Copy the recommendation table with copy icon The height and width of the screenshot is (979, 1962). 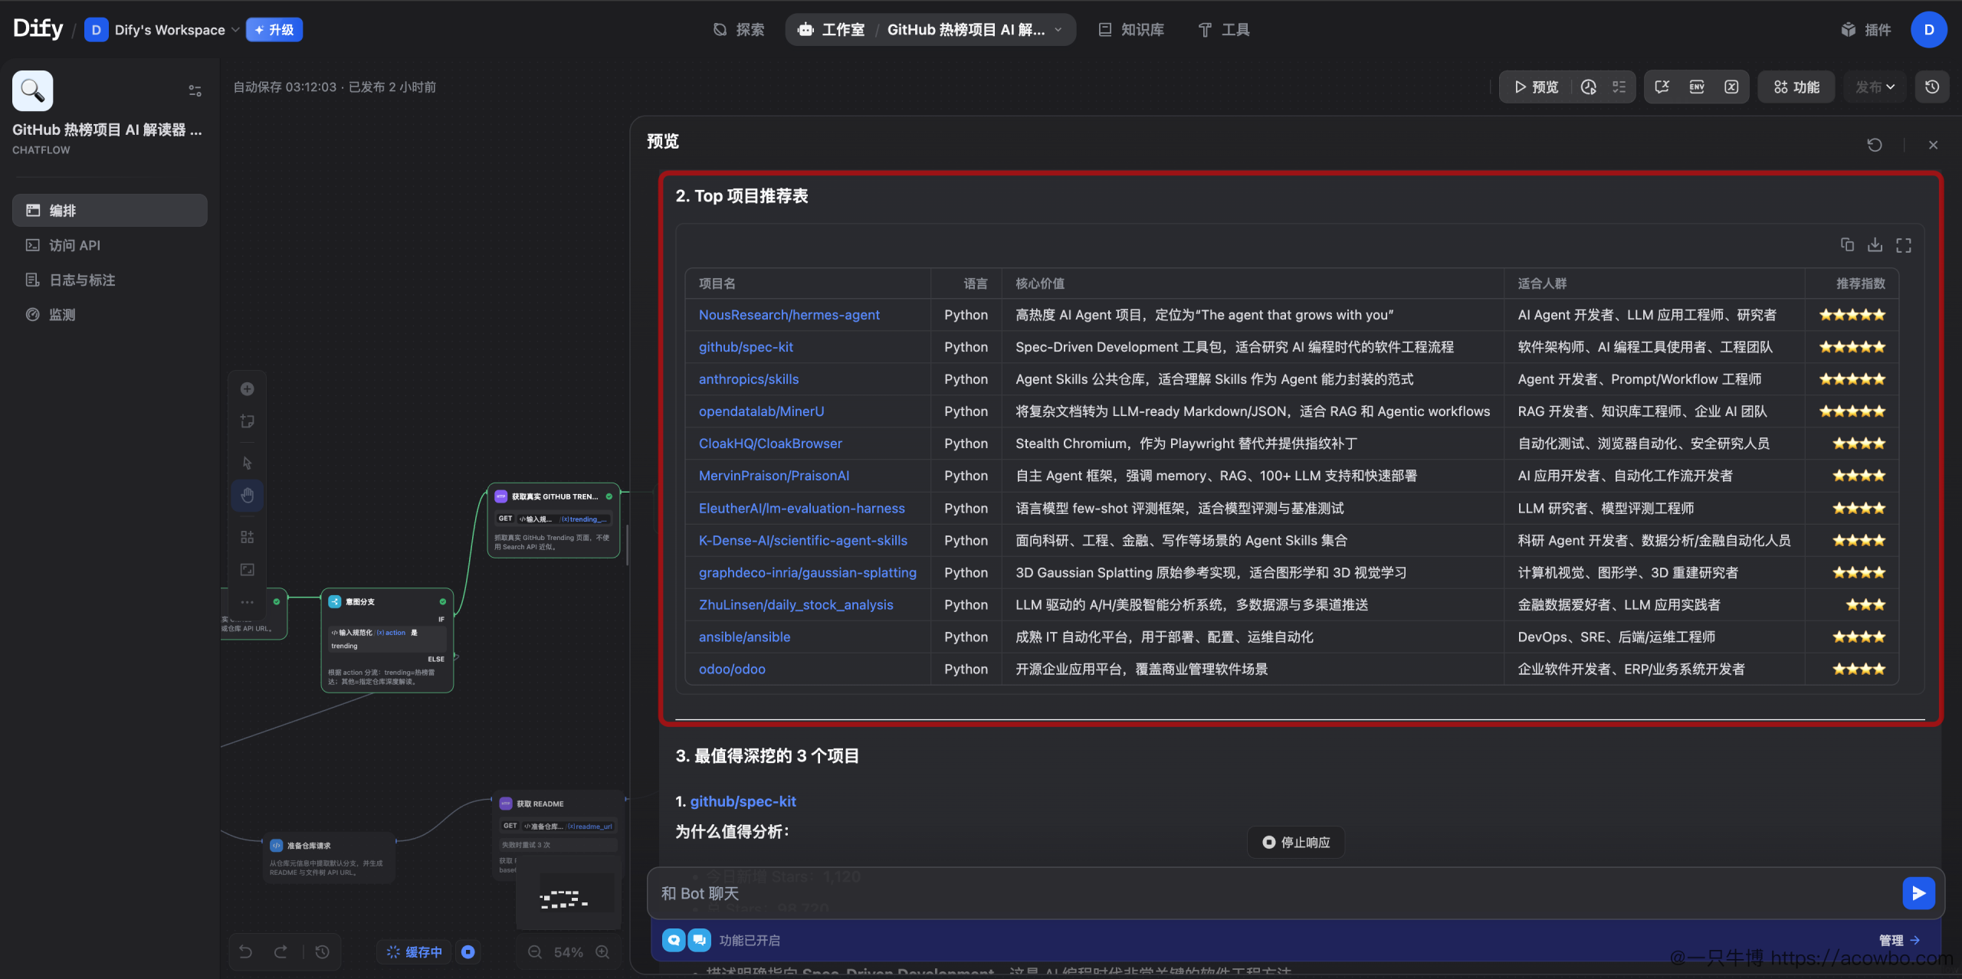click(1847, 244)
